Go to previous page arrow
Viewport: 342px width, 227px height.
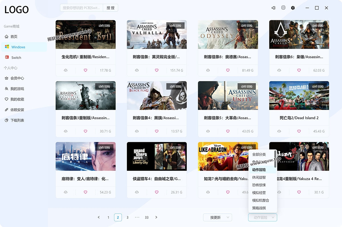tap(99, 217)
